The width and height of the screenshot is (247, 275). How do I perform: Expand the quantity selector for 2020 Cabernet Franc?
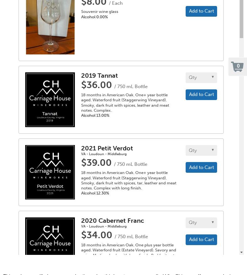[201, 222]
